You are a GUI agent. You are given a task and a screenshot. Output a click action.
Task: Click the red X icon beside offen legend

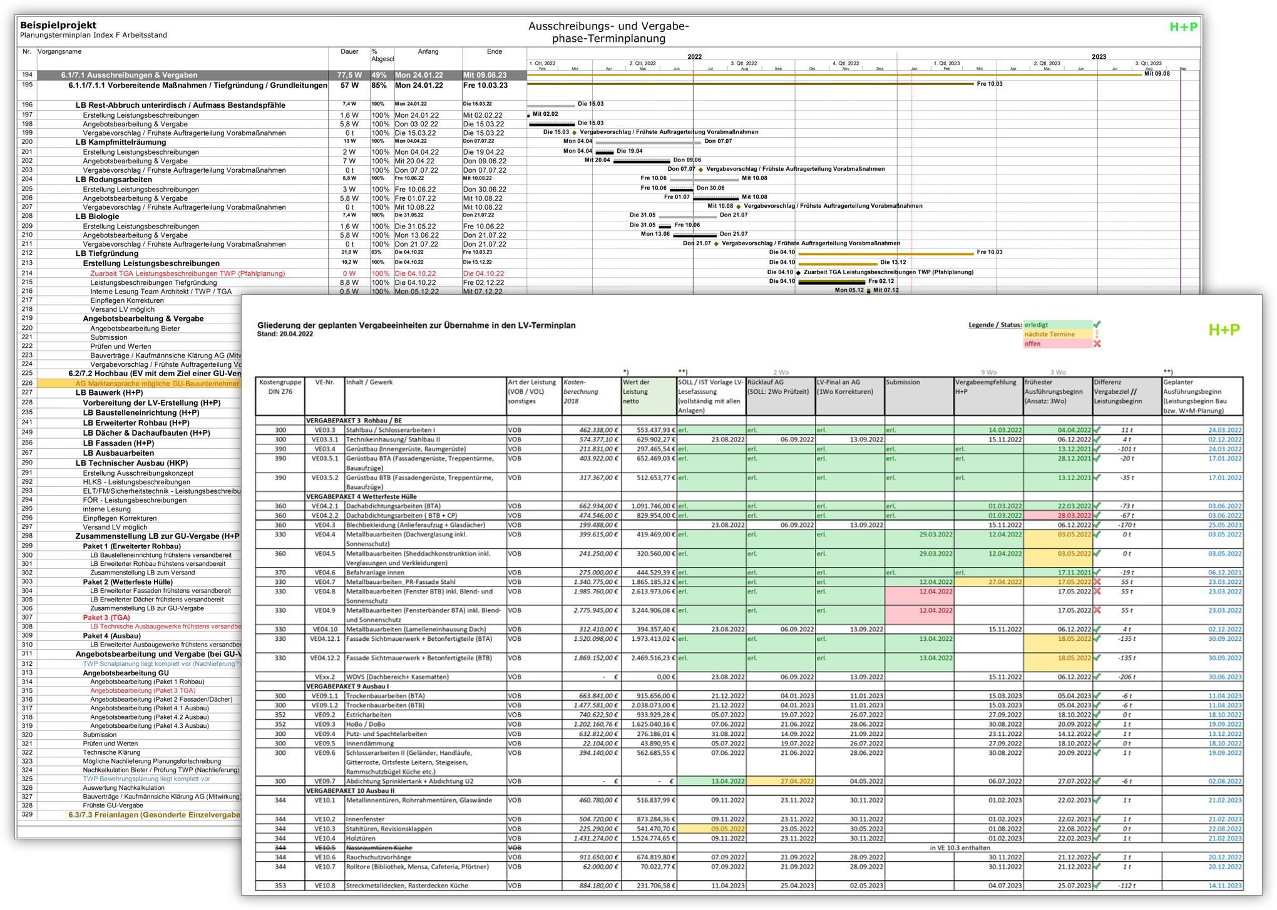[x=1097, y=344]
